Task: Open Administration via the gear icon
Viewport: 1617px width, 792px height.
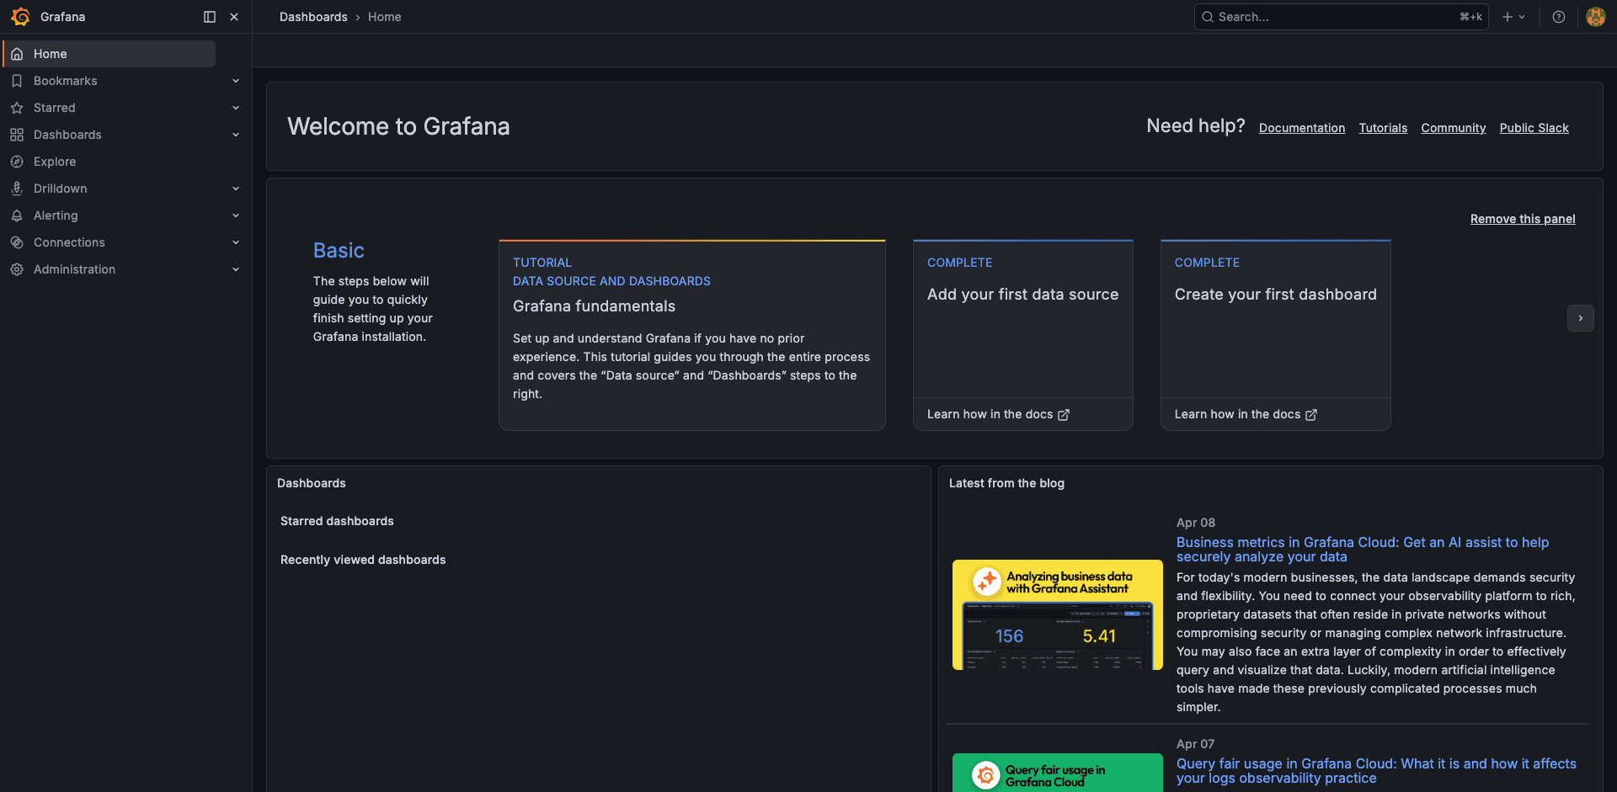Action: point(17,269)
